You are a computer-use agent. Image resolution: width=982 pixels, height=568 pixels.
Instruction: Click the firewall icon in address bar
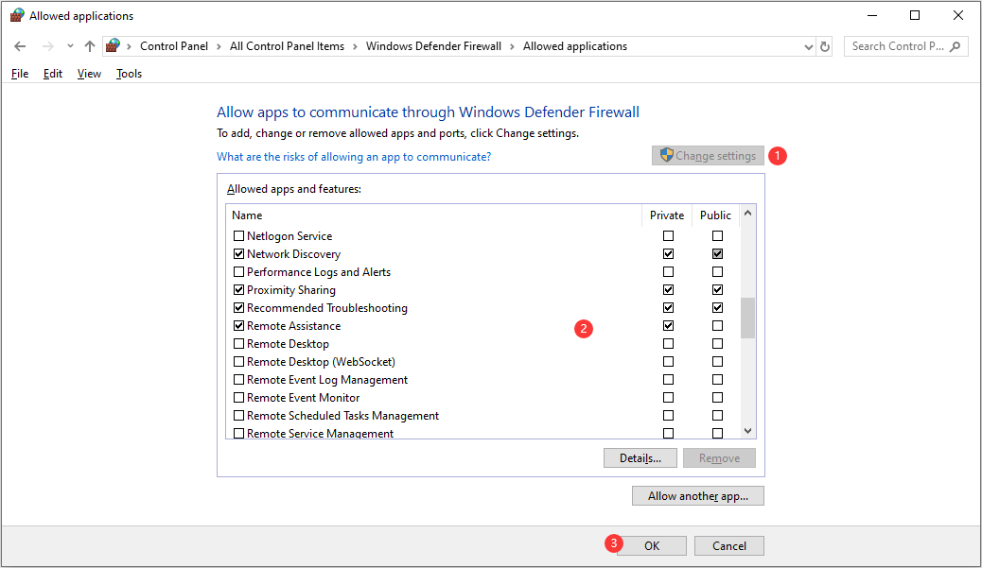pos(113,45)
